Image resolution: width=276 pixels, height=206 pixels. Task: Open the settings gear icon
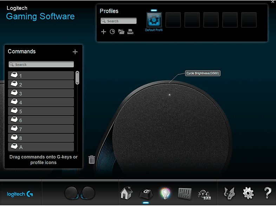248,193
